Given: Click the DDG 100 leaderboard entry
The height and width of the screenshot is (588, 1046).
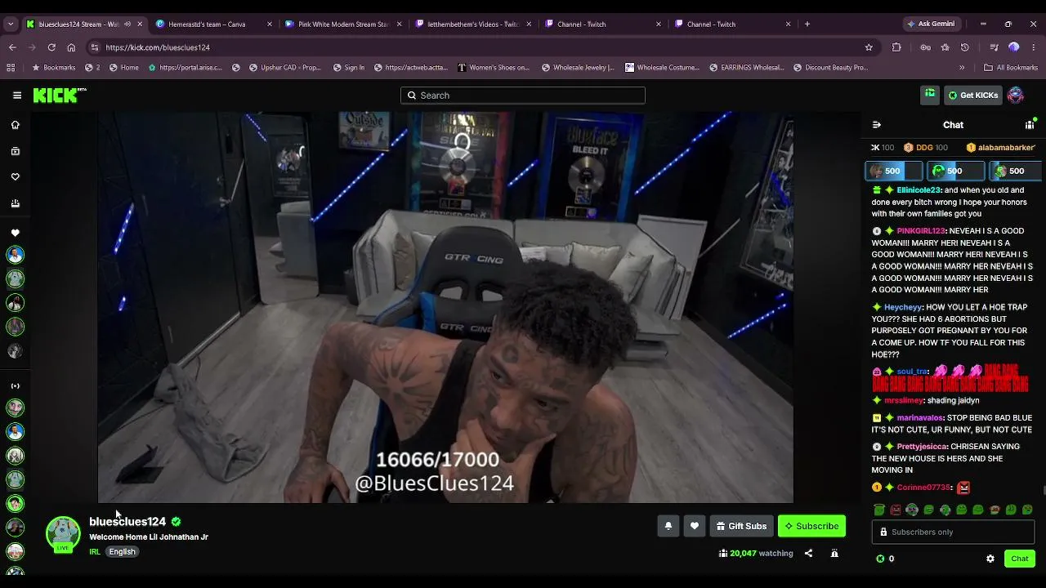Looking at the screenshot, I should 926,148.
